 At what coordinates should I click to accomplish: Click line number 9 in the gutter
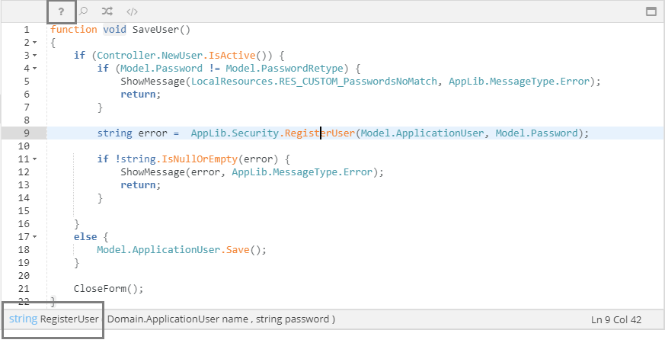(25, 133)
